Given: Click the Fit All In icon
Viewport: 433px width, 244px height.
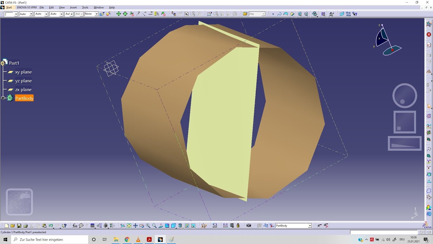Looking at the screenshot, I should coord(129,226).
